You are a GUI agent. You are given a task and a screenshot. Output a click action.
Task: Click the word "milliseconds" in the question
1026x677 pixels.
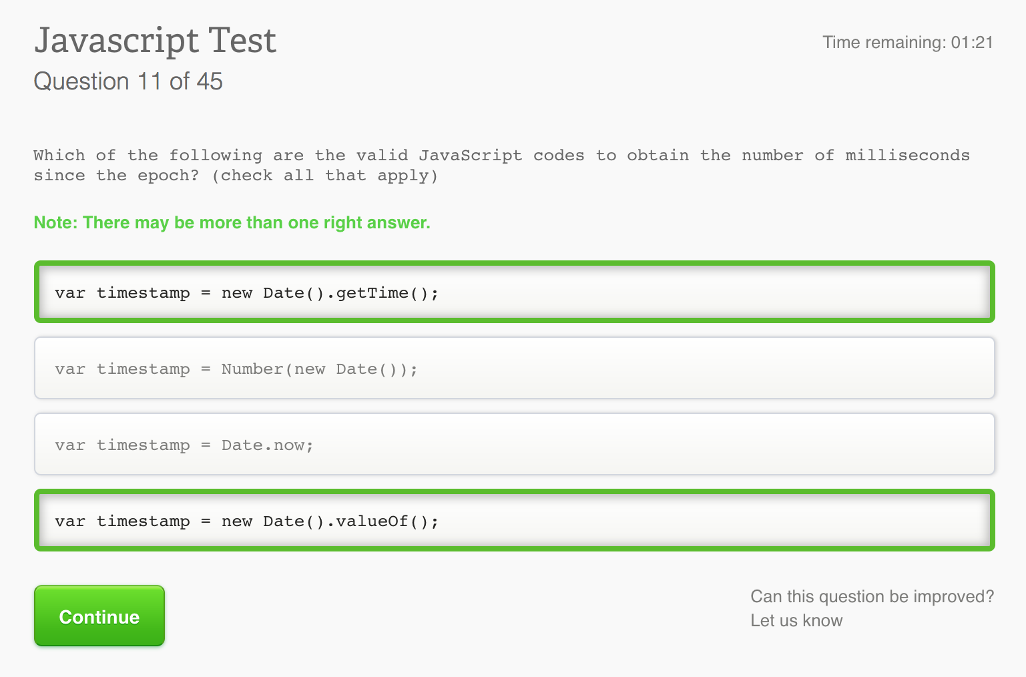[907, 156]
